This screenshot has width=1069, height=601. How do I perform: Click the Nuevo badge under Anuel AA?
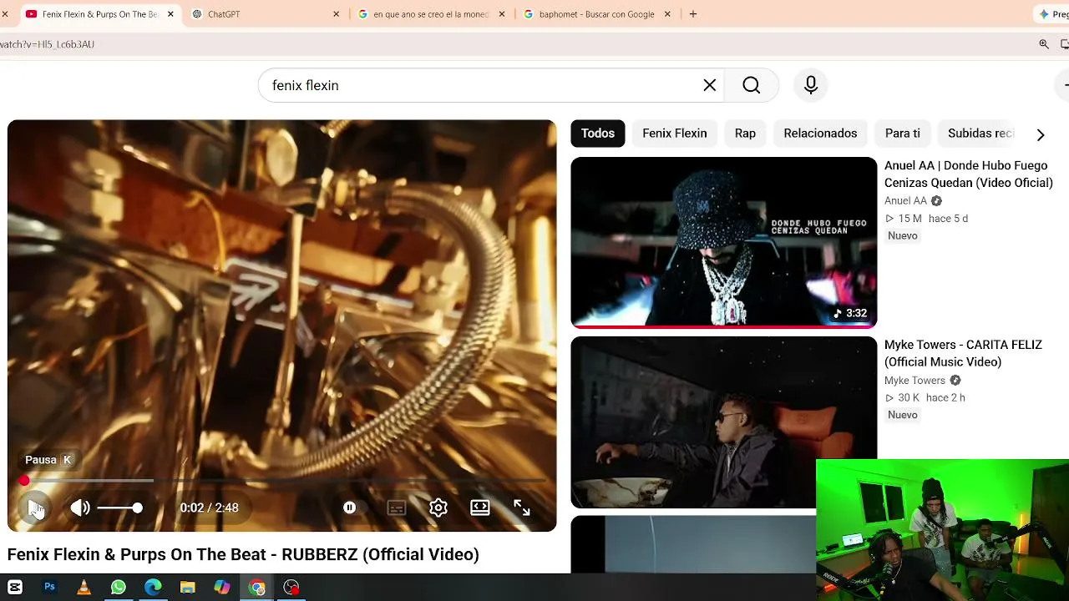pos(903,236)
